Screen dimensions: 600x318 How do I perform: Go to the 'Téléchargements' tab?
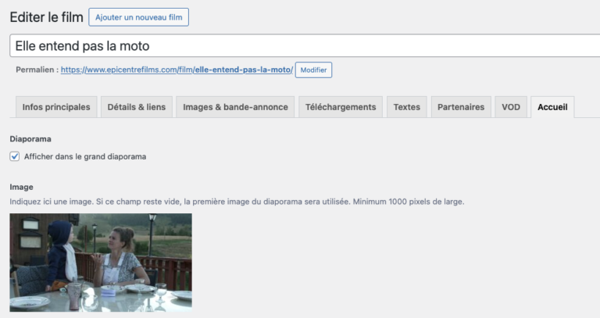341,107
